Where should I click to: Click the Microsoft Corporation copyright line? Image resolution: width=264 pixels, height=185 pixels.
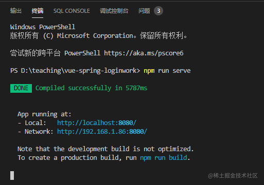coord(99,36)
